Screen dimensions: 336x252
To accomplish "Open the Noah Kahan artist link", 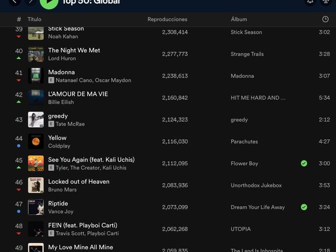I will pos(63,37).
